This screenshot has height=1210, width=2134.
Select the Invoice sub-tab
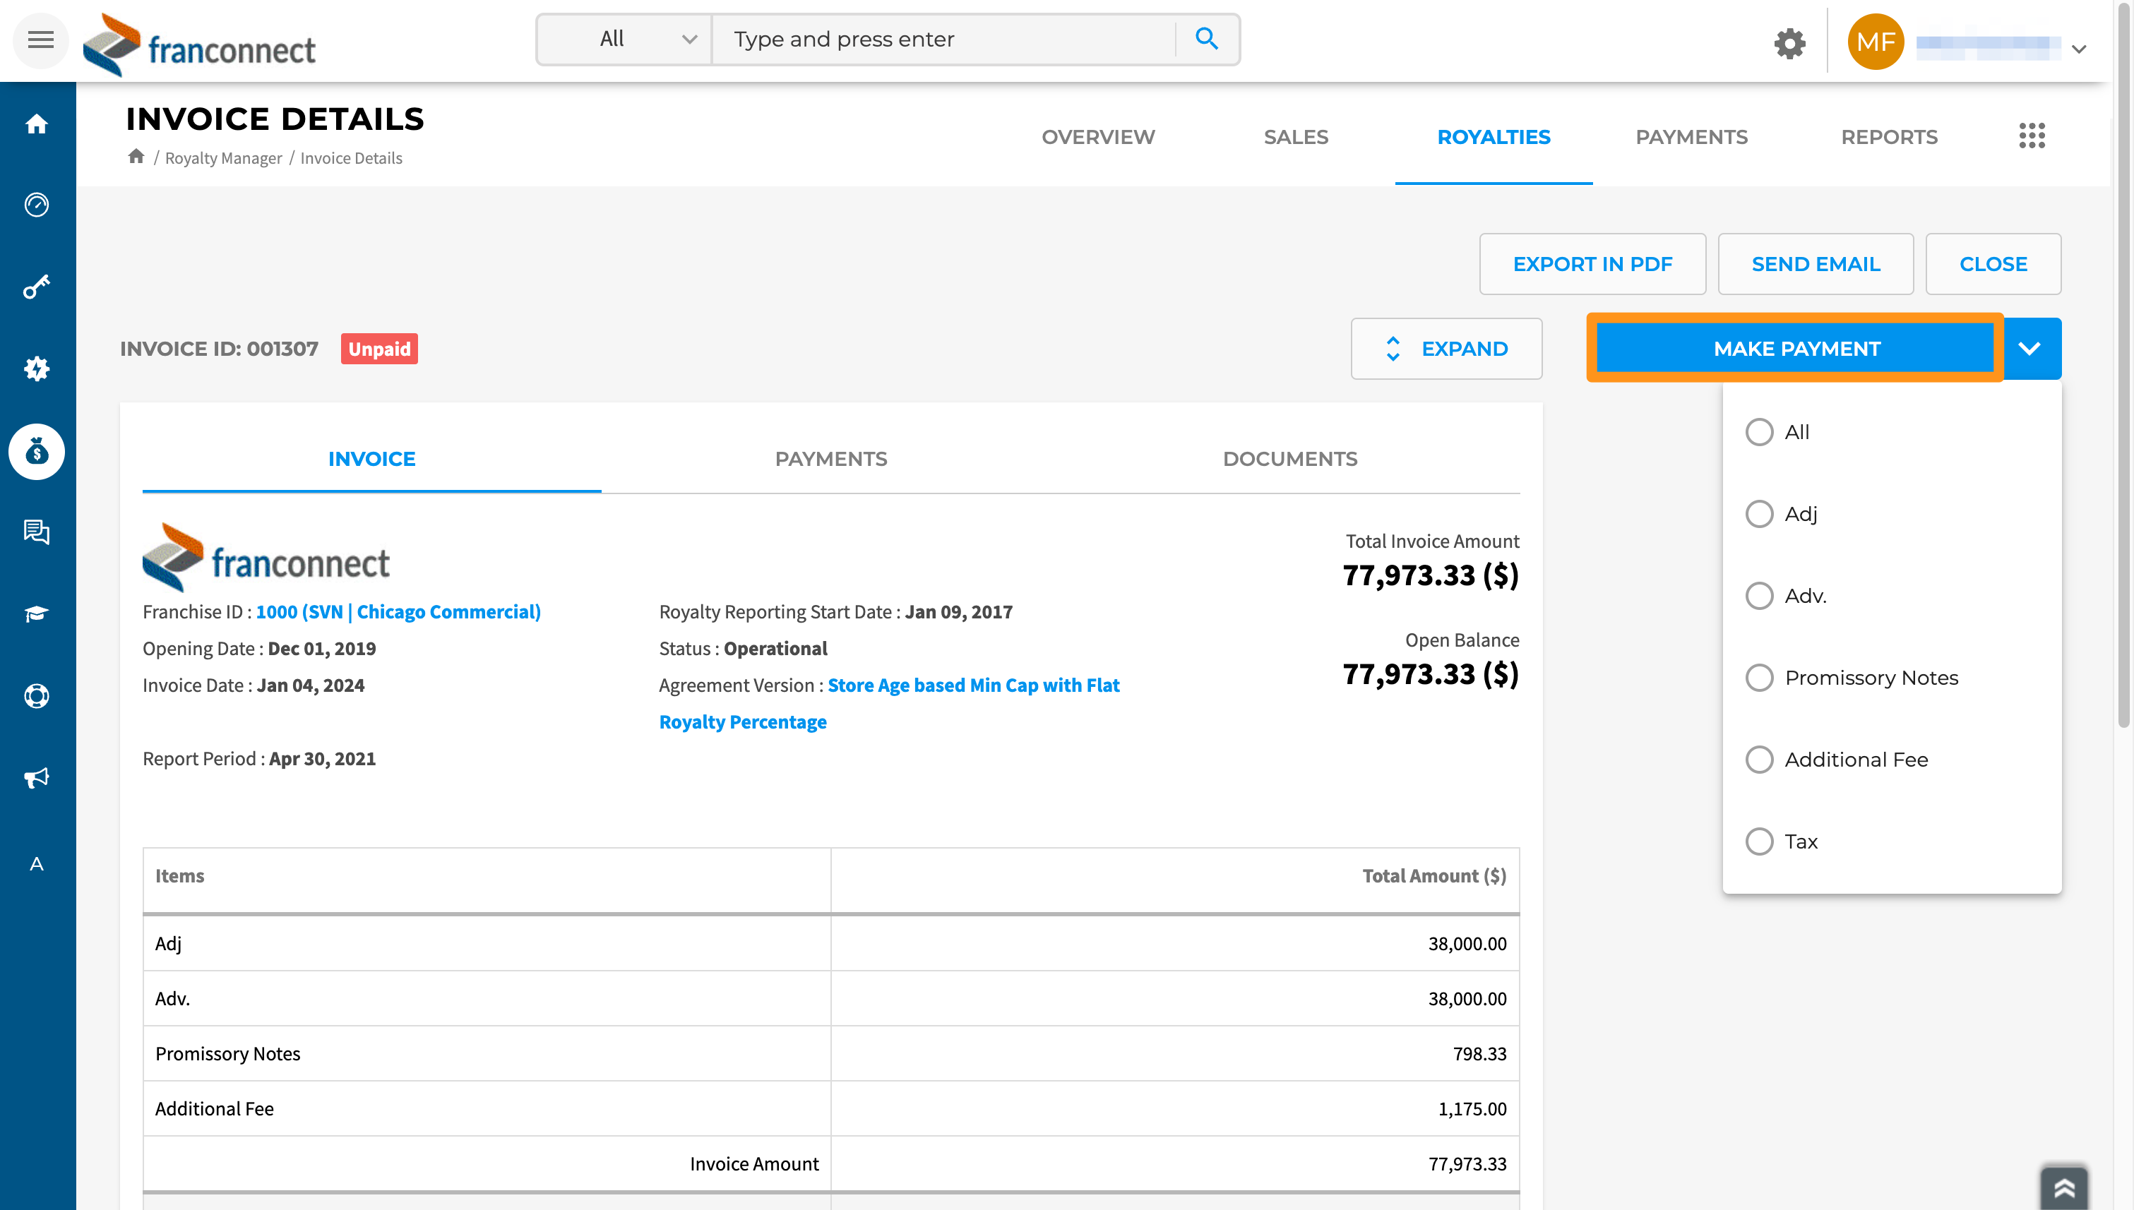tap(371, 459)
